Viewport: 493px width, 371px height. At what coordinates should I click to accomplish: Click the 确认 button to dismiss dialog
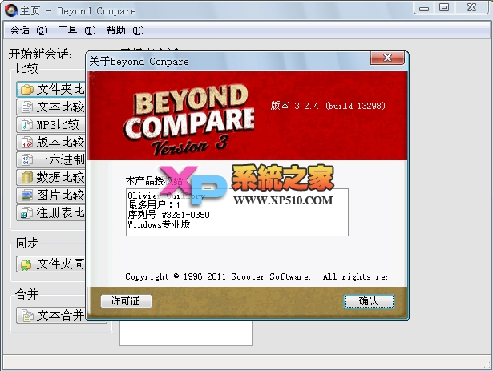(369, 301)
